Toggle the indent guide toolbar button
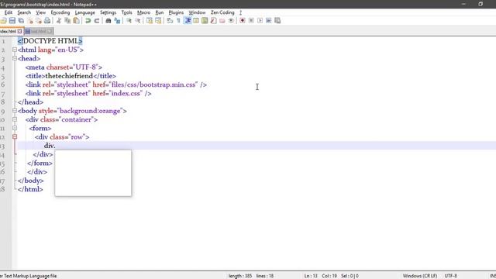Image resolution: width=496 pixels, height=279 pixels. tap(188, 21)
